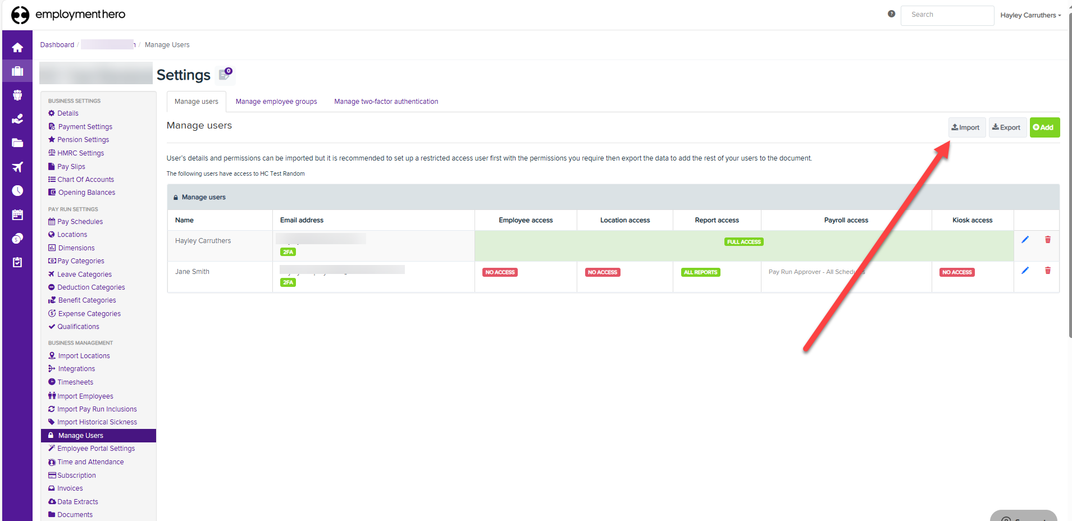The width and height of the screenshot is (1072, 521).
Task: Delete Jane Smith with trash icon
Action: tap(1047, 271)
